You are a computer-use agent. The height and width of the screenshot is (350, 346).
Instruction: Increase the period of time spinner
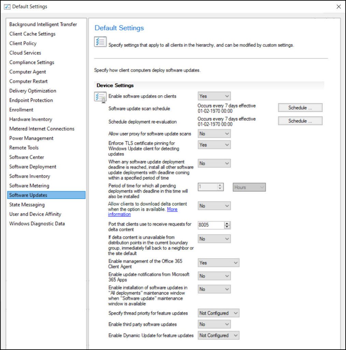click(x=220, y=185)
